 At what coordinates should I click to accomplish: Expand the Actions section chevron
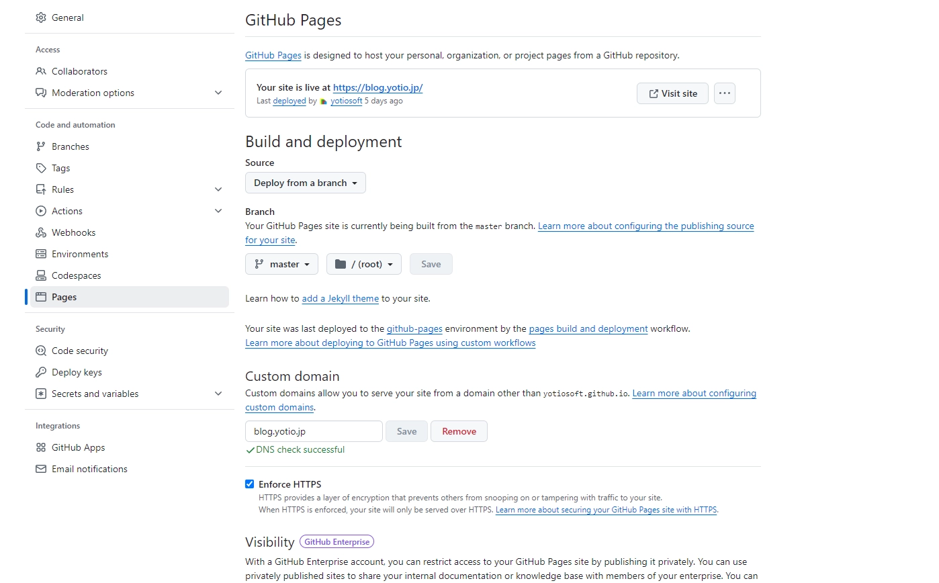pos(218,211)
